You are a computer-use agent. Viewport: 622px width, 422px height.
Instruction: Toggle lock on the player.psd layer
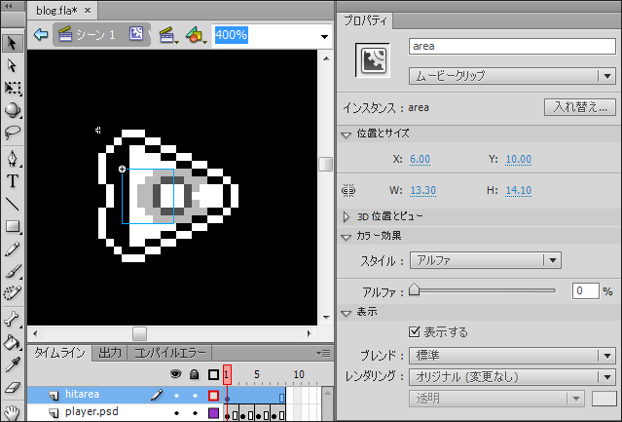click(196, 413)
